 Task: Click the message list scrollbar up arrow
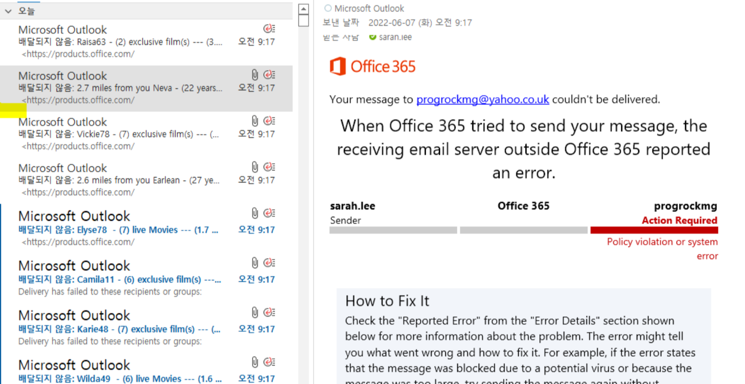[x=304, y=9]
